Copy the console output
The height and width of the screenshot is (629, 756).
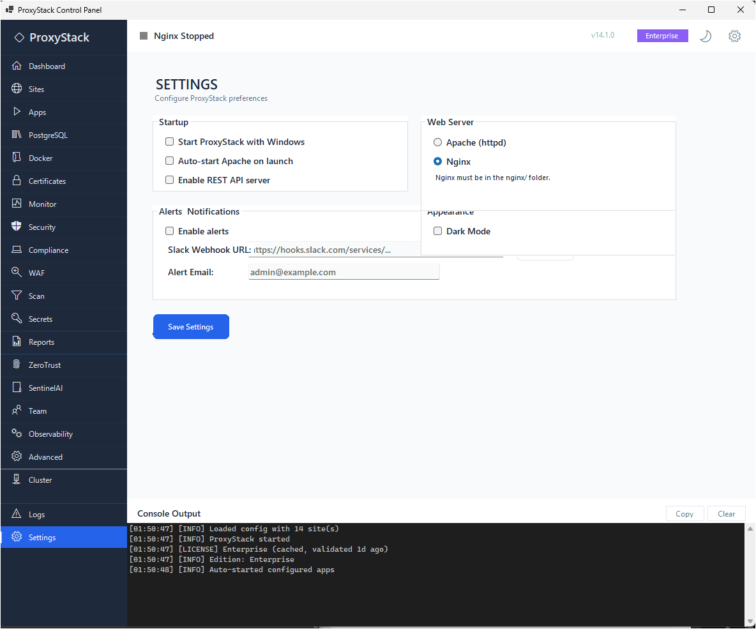(684, 513)
